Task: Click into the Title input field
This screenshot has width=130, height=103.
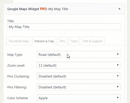Action: pos(64,27)
